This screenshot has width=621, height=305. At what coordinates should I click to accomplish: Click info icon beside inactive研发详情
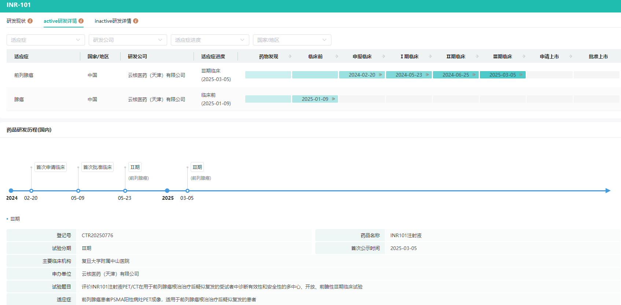136,21
